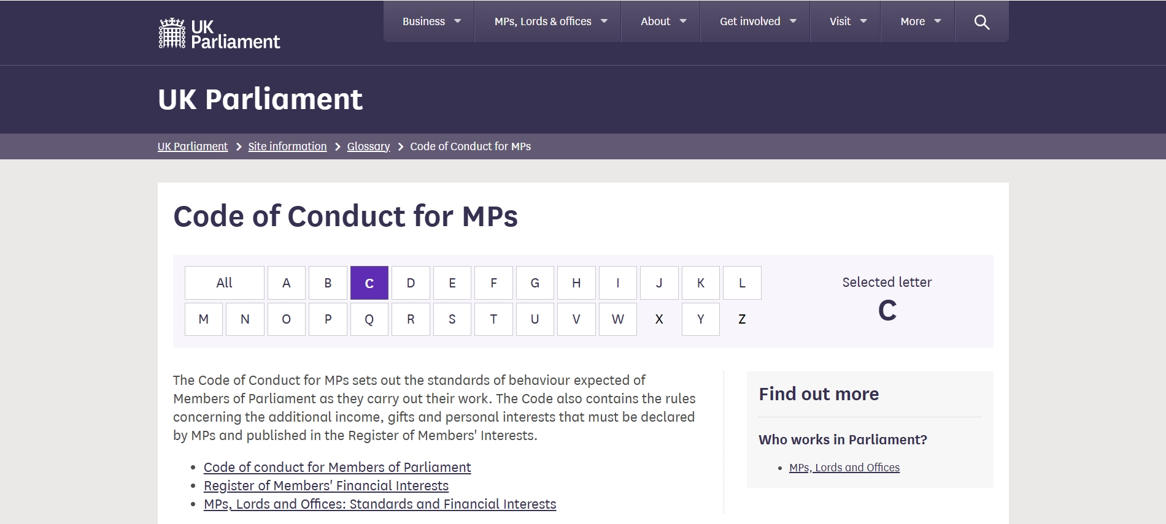Click the Selected letter label
This screenshot has width=1166, height=524.
tap(887, 283)
